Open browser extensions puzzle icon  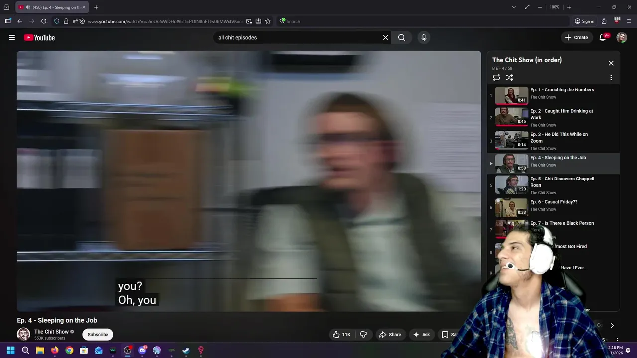click(604, 21)
